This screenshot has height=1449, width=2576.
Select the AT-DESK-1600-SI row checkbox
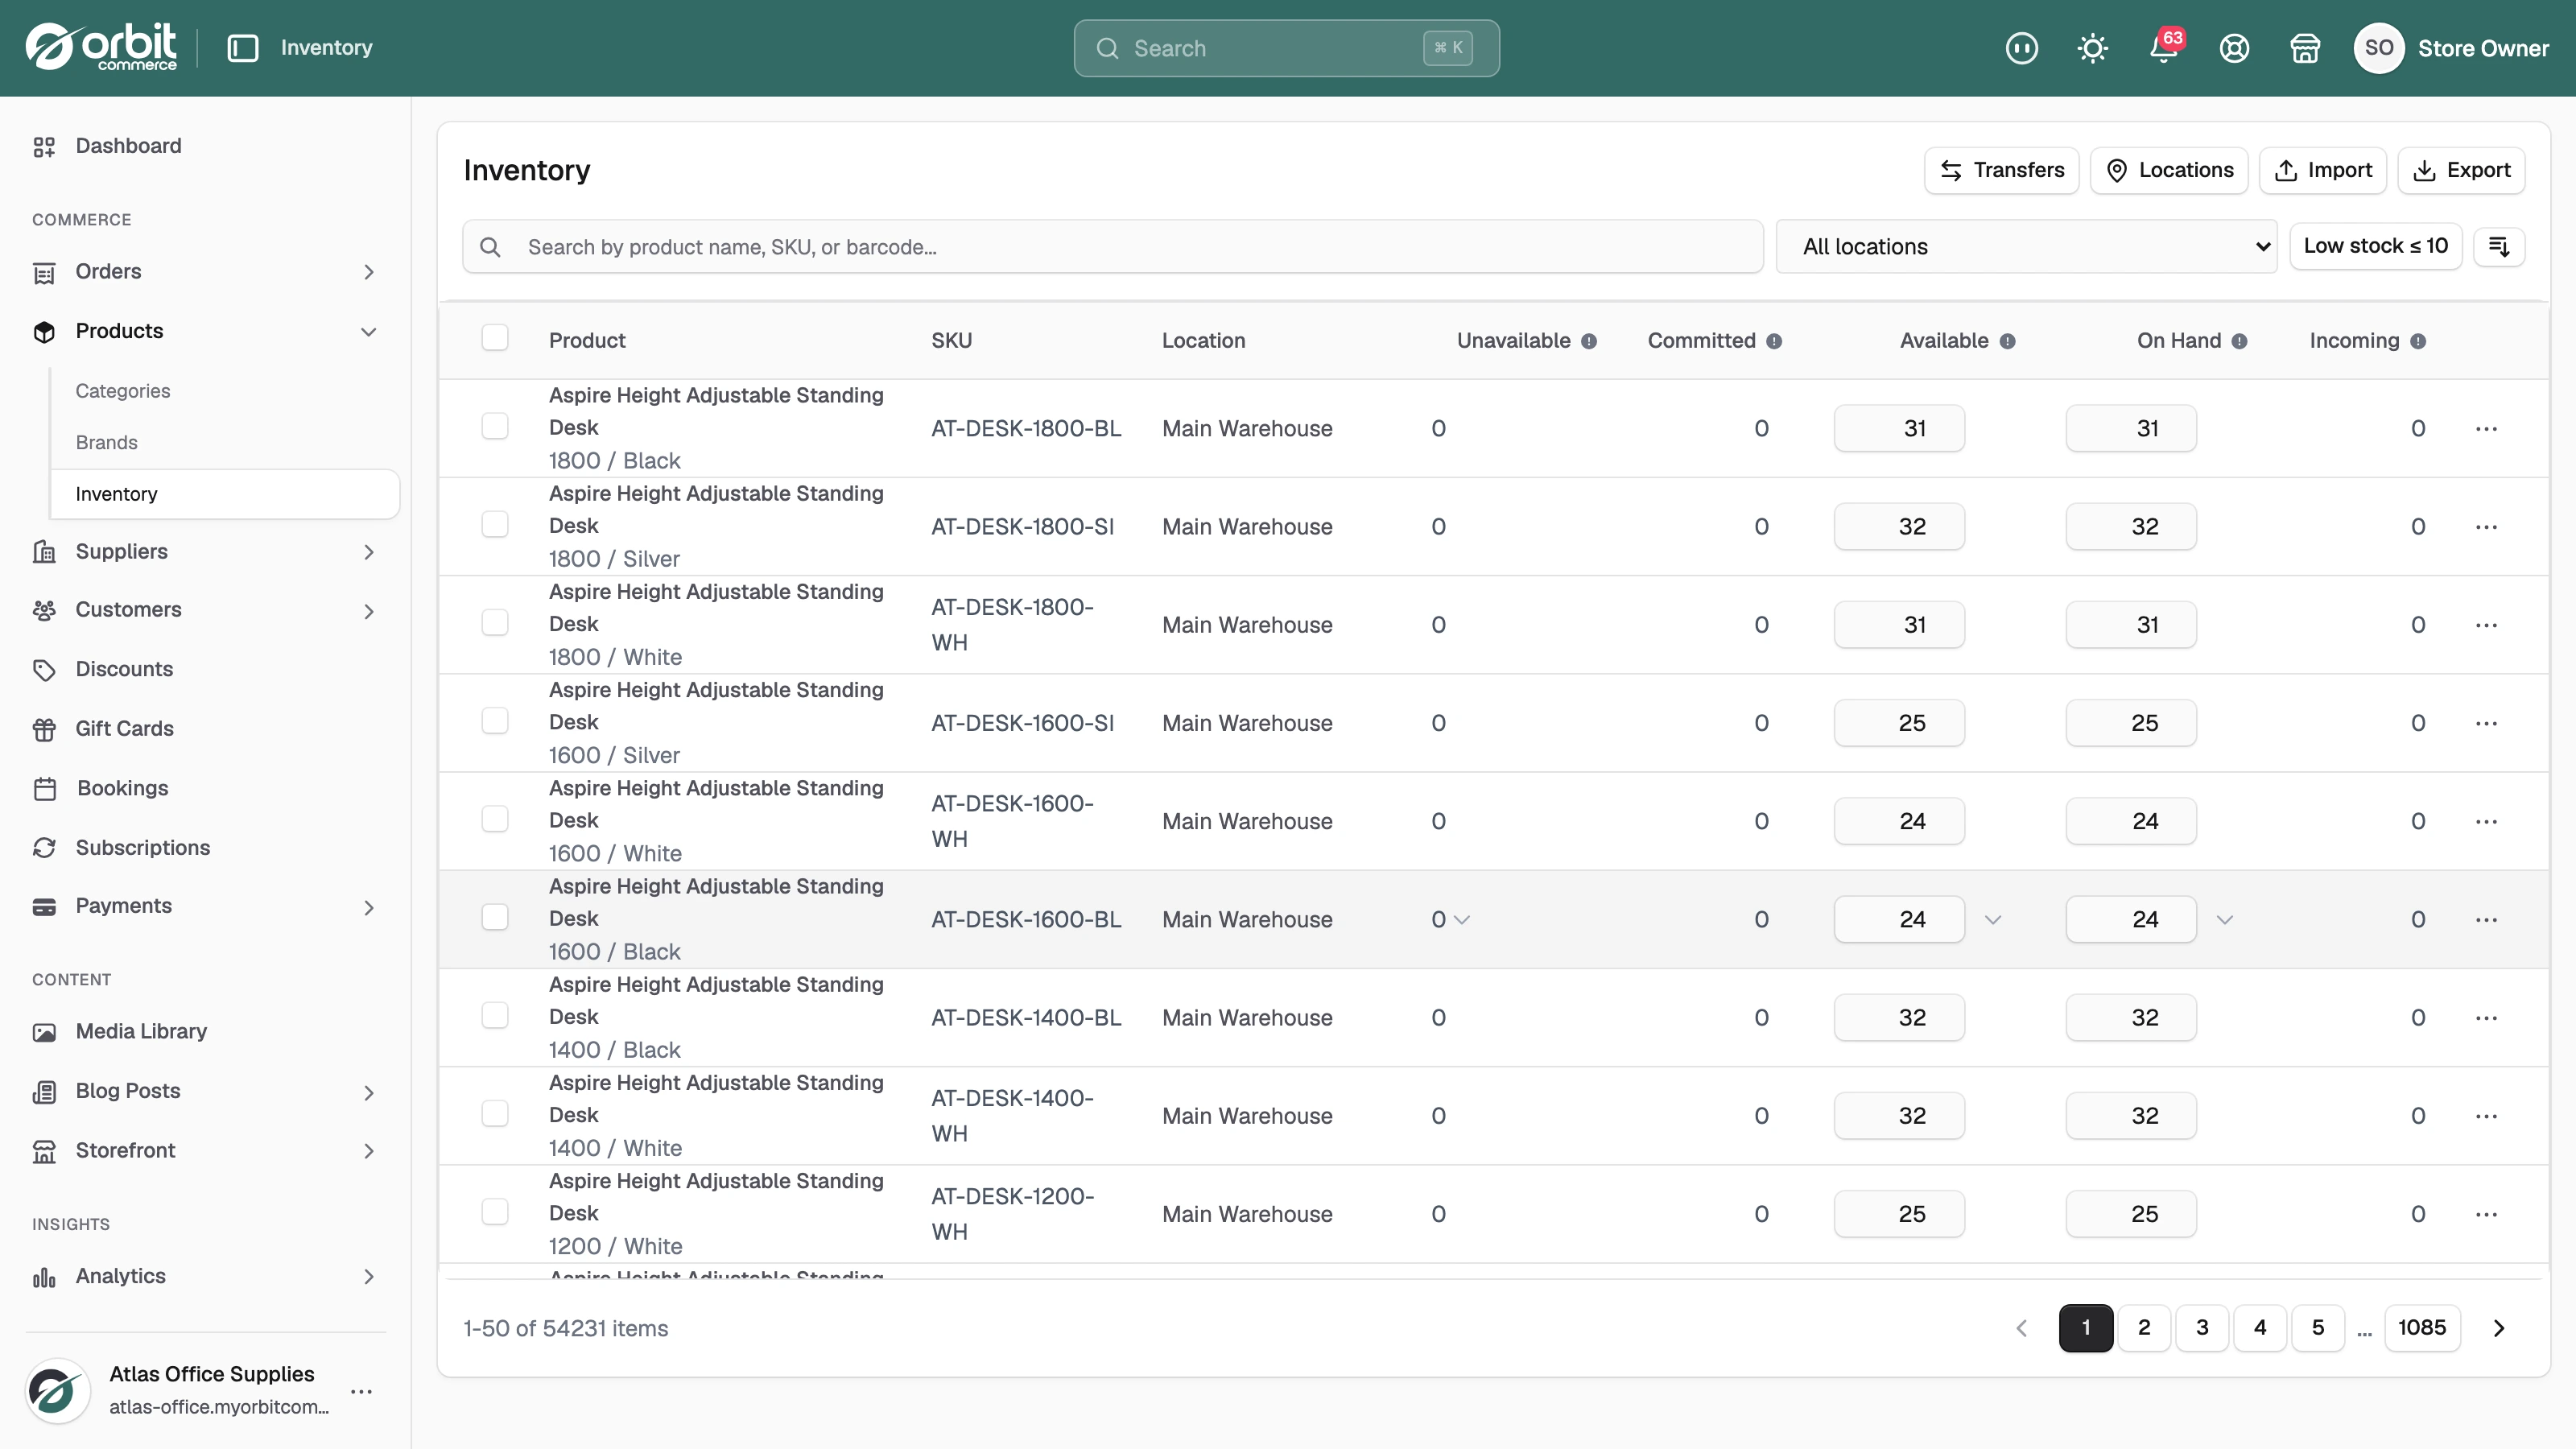click(x=495, y=720)
